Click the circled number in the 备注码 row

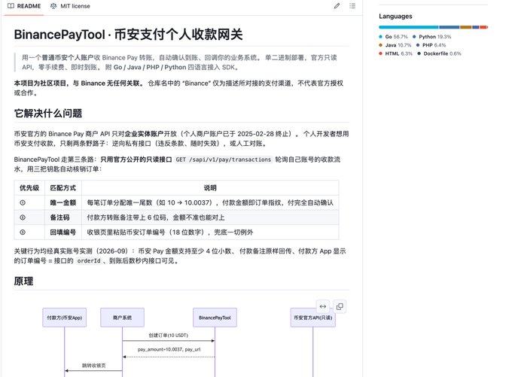(x=23, y=217)
